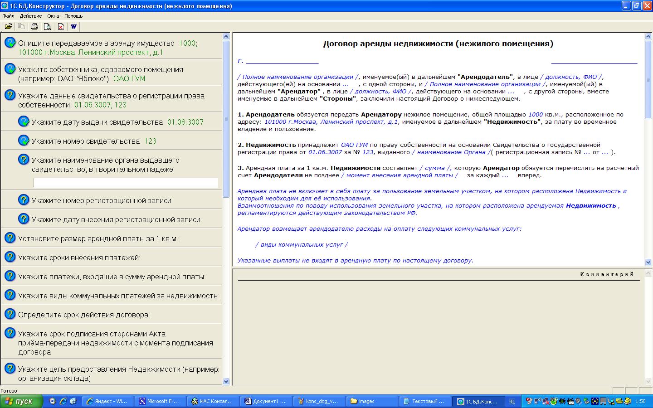Switch to 'Документ1' Word taskbar button

click(267, 401)
